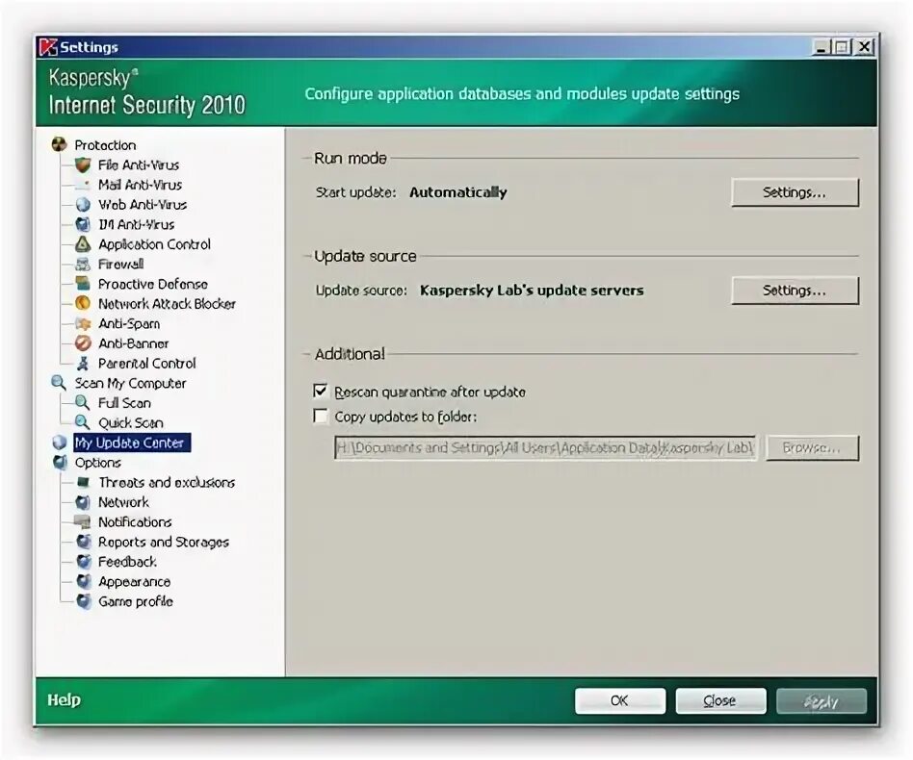
Task: Click the Proactive Defense icon
Action: pyautogui.click(x=83, y=284)
